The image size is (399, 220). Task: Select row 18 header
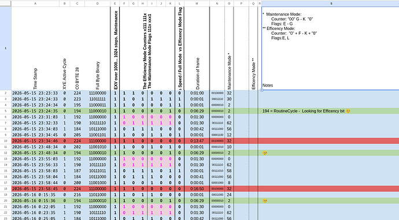click(6, 189)
